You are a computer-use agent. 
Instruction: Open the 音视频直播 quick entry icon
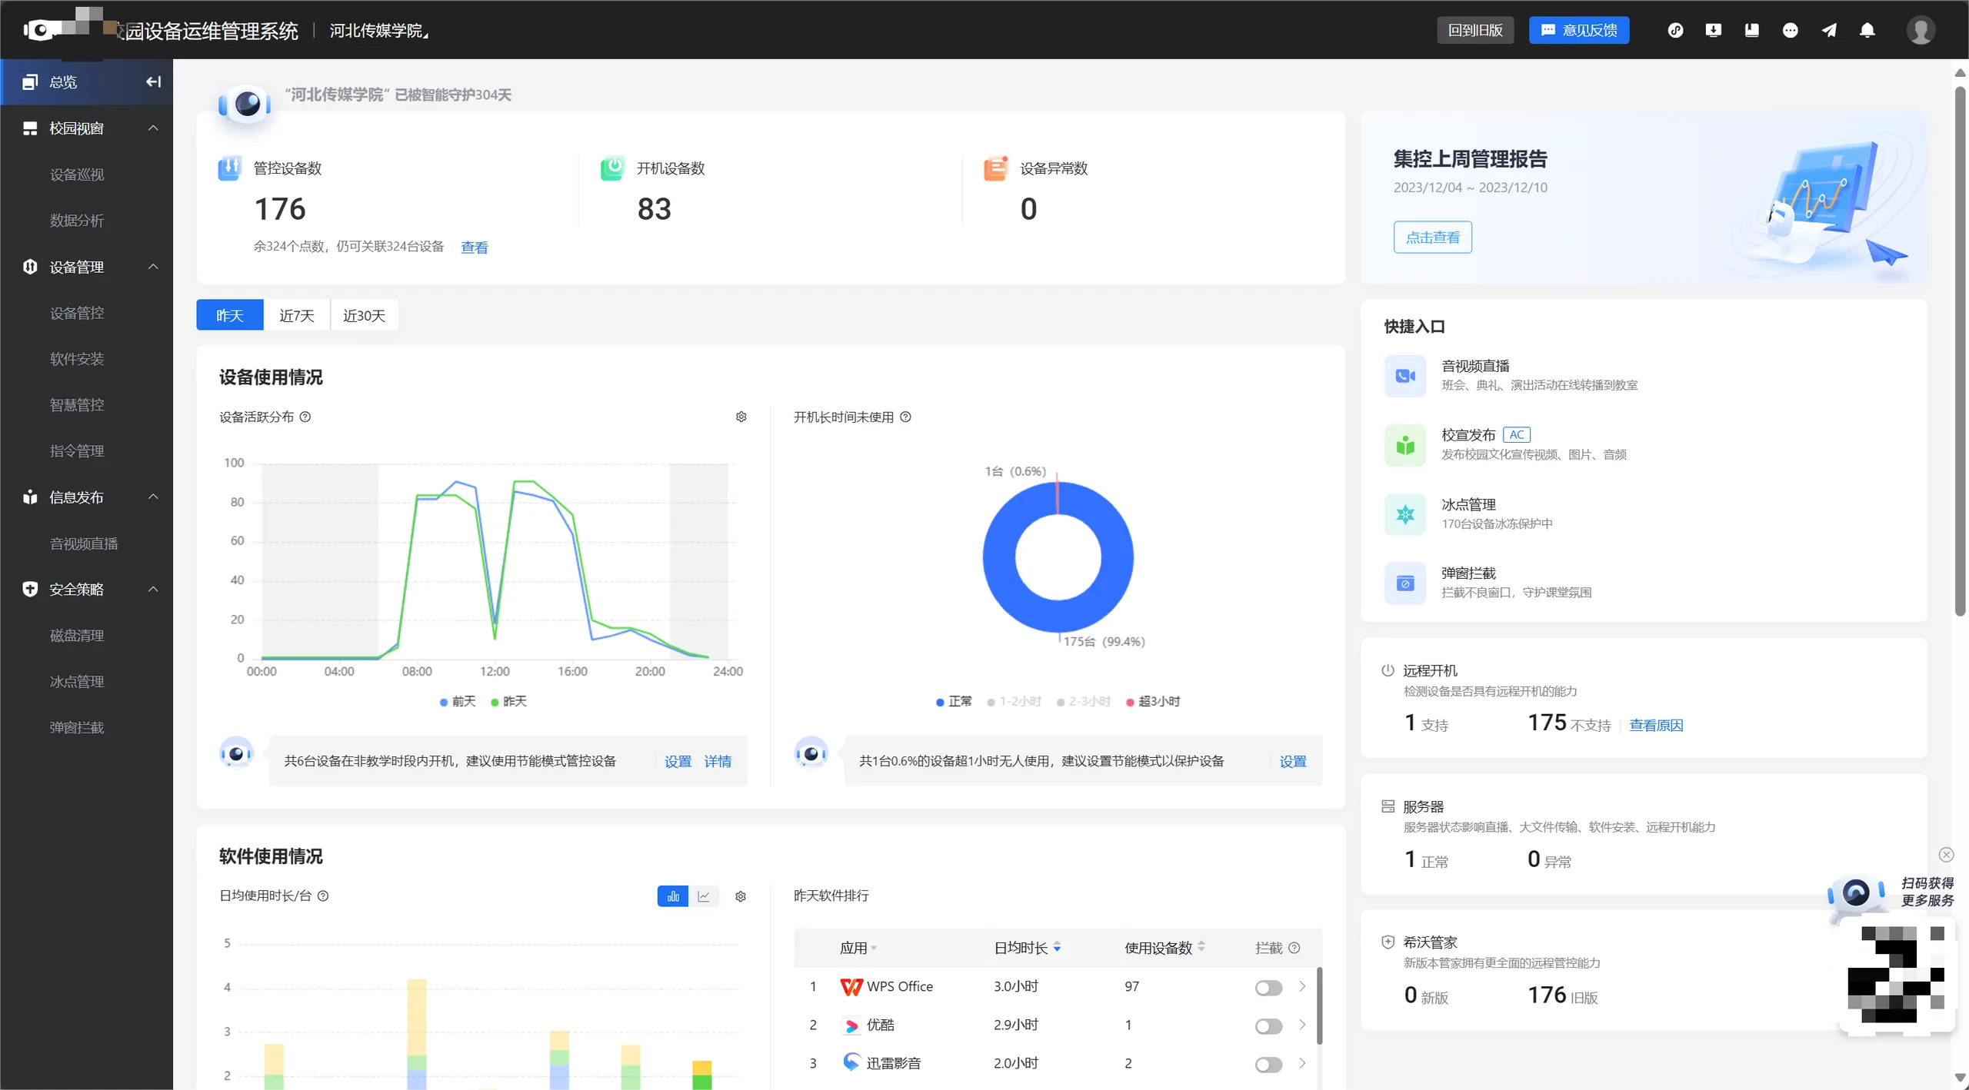pyautogui.click(x=1405, y=376)
